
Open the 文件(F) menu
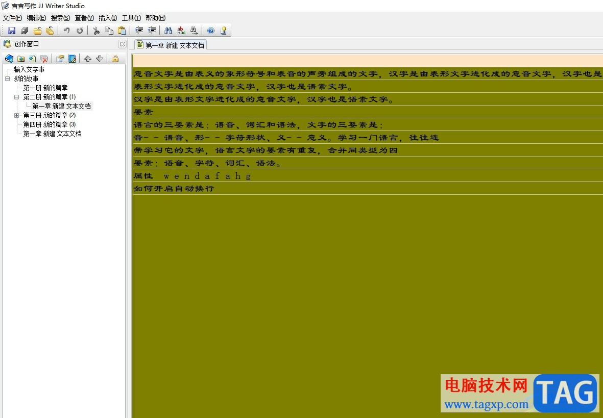(12, 18)
